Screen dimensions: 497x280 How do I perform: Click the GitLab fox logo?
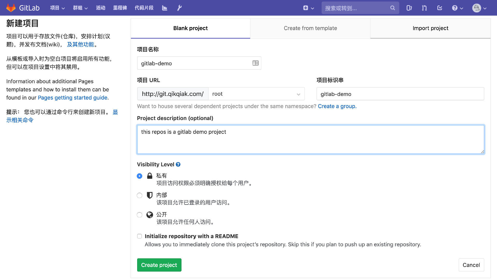click(11, 8)
